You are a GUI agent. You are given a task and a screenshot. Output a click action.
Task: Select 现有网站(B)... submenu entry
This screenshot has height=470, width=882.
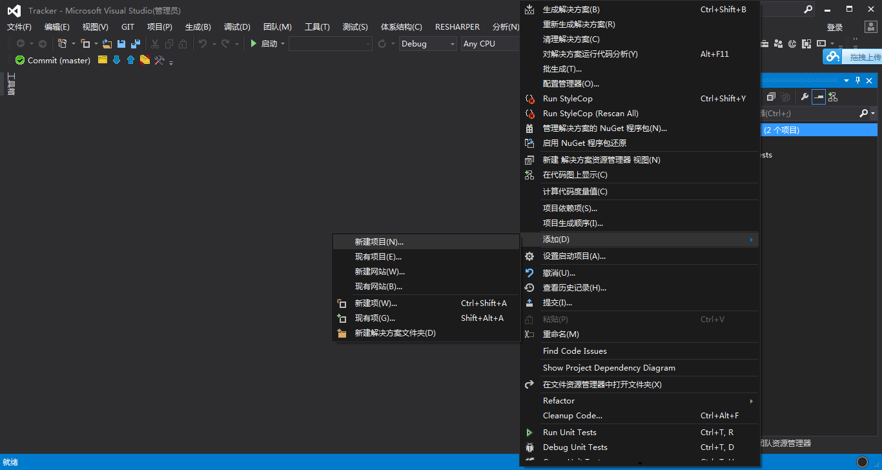[426, 286]
